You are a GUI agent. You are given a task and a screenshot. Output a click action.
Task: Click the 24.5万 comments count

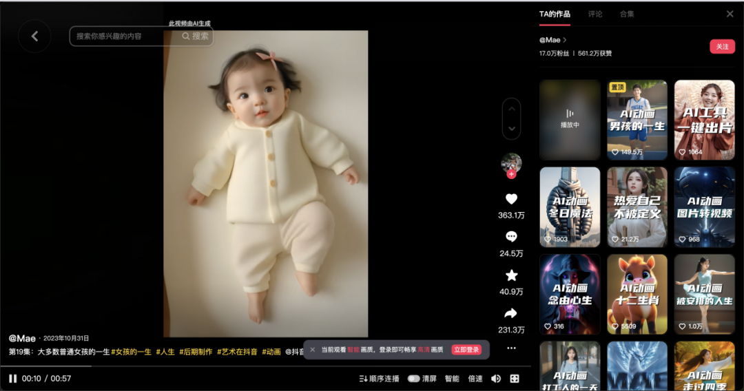pos(511,253)
